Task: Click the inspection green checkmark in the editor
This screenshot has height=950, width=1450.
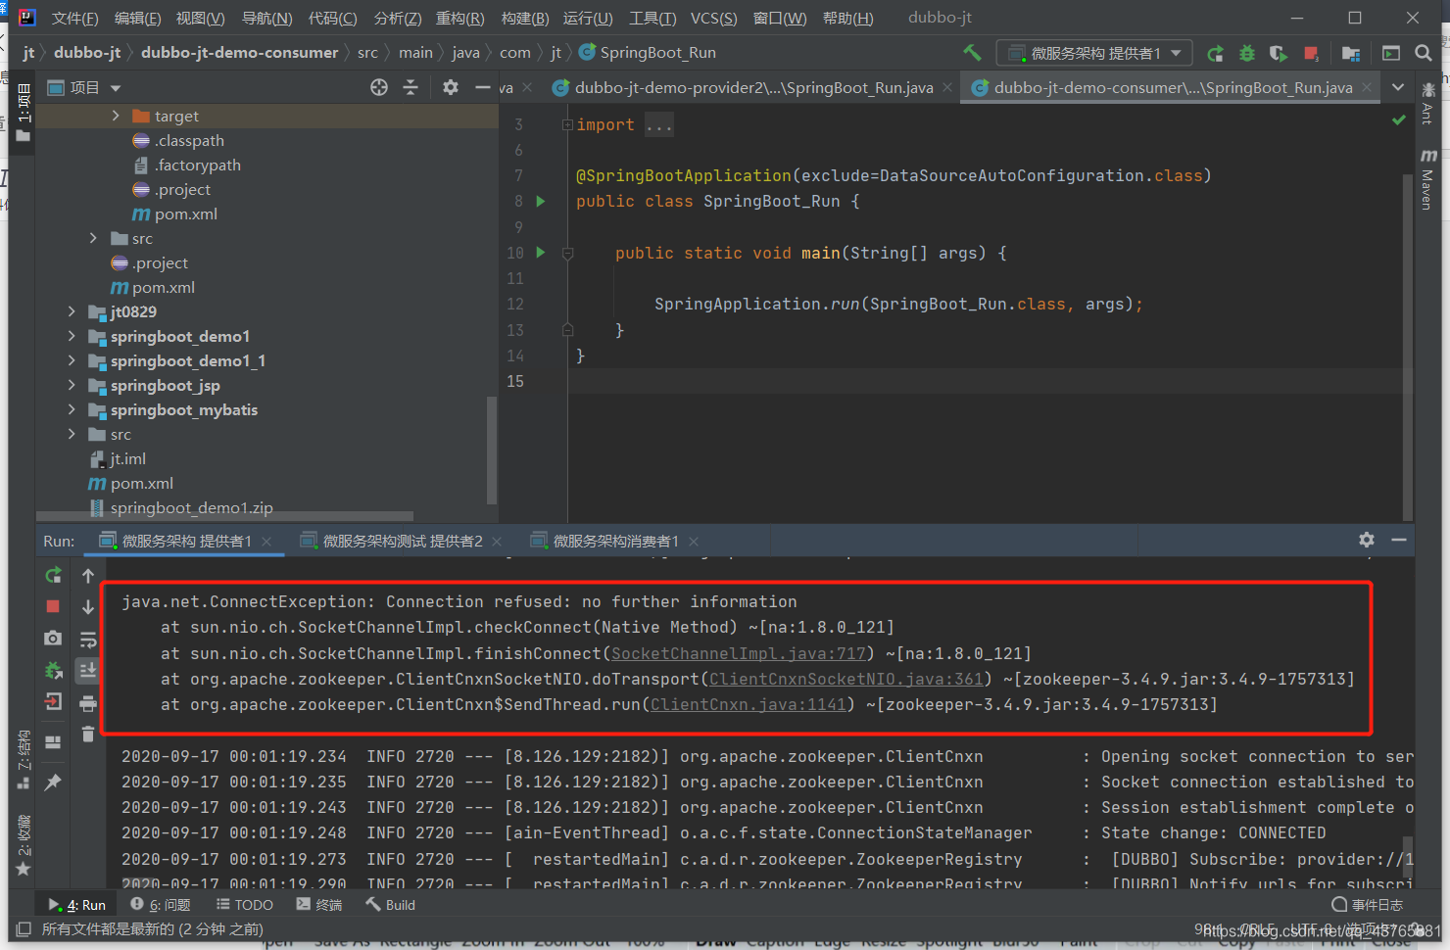Action: [1399, 119]
